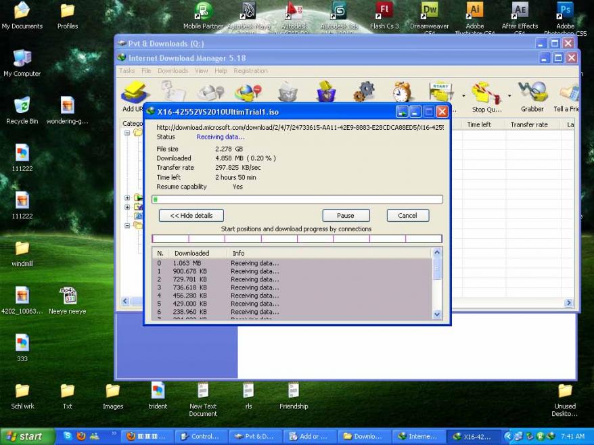The width and height of the screenshot is (594, 445).
Task: Click the Stop Queue toolbar icon
Action: [x=486, y=93]
